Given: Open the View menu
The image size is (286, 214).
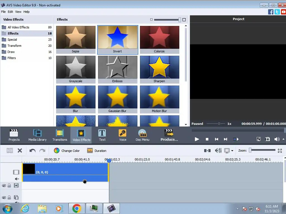Looking at the screenshot, I should tap(18, 12).
